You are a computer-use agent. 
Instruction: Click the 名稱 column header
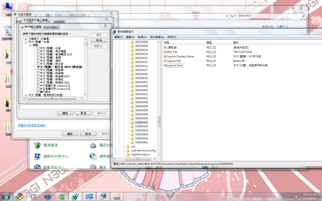click(x=184, y=42)
